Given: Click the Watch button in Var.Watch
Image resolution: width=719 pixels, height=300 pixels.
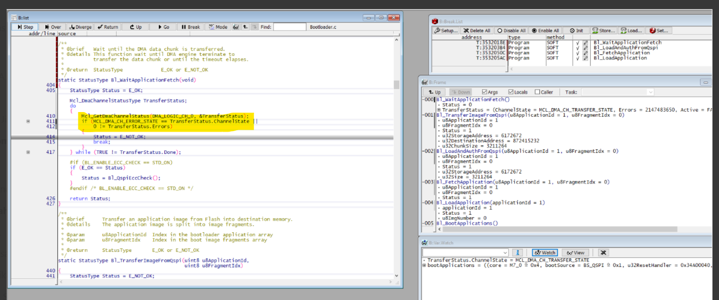Looking at the screenshot, I should pyautogui.click(x=545, y=252).
